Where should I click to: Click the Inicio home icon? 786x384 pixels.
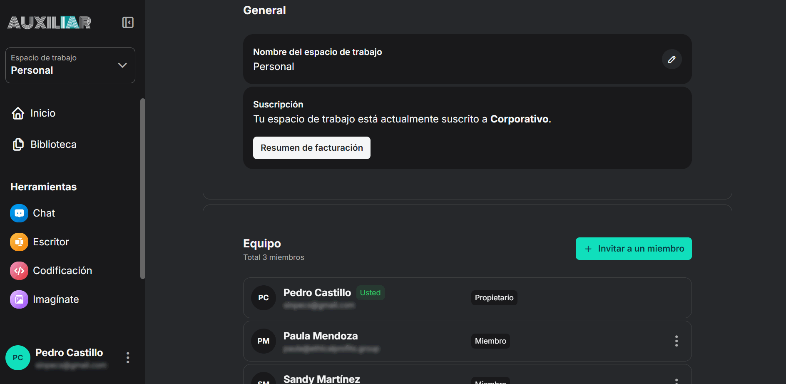[18, 113]
